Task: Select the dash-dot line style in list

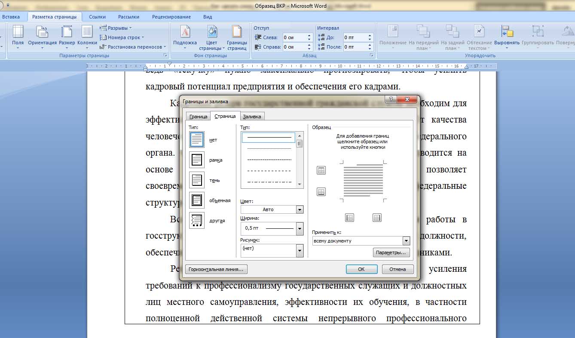Action: tap(269, 182)
